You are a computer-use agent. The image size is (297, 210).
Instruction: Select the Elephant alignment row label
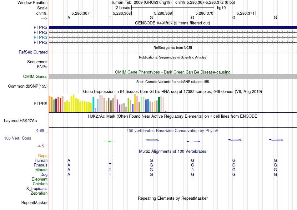(40, 179)
